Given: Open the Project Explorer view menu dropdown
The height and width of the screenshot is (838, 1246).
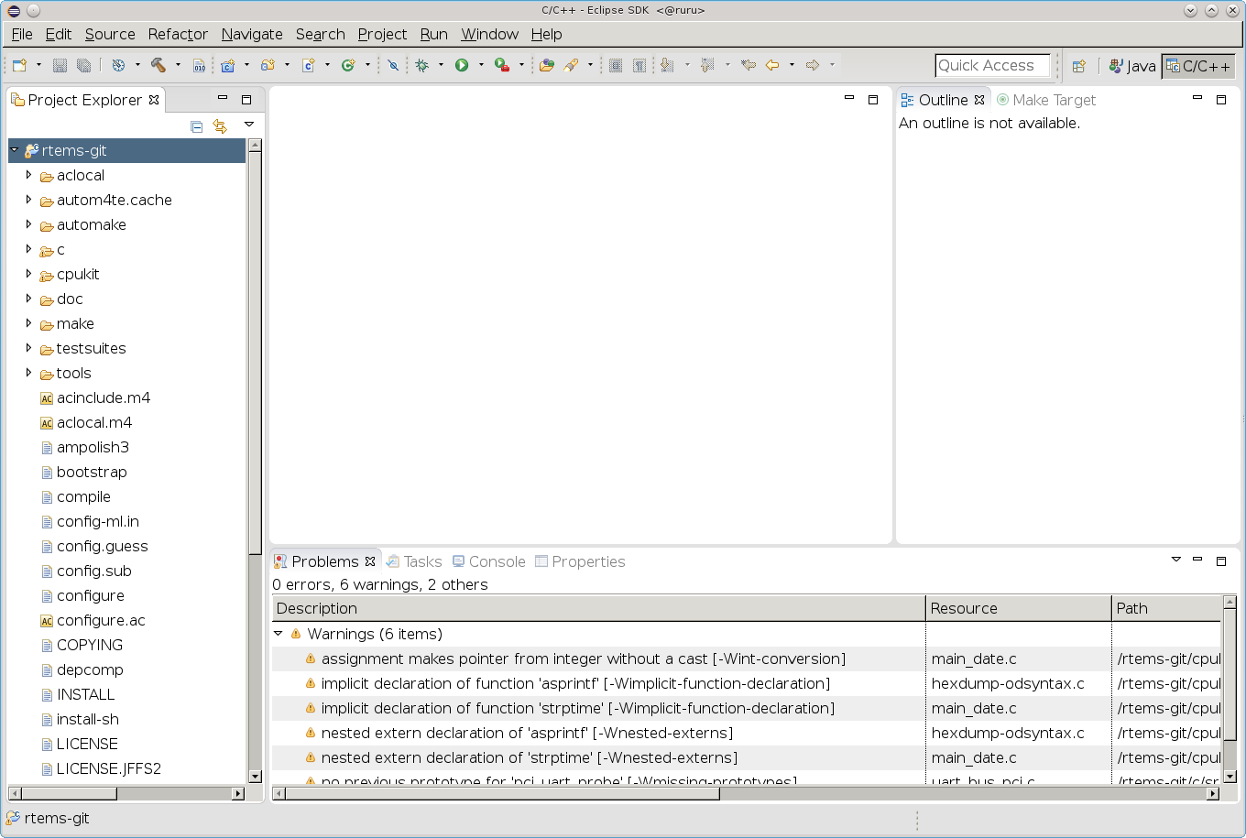Looking at the screenshot, I should [x=248, y=125].
